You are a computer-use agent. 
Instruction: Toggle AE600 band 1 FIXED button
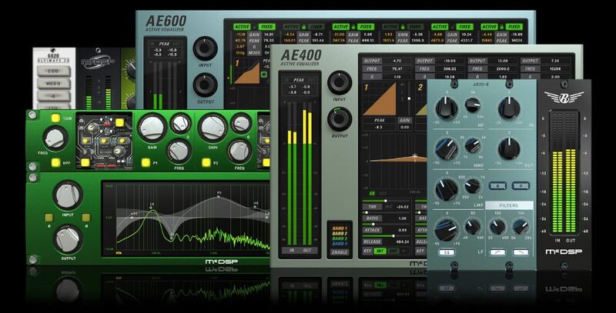266,27
